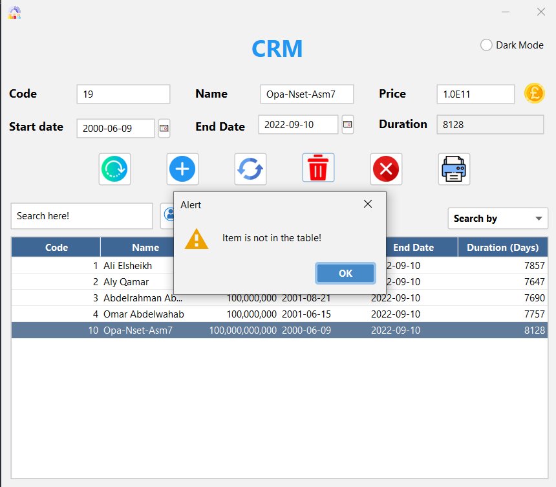Click the user search icon beside search box
Viewport: 556px width, 487px height.
pyautogui.click(x=167, y=215)
